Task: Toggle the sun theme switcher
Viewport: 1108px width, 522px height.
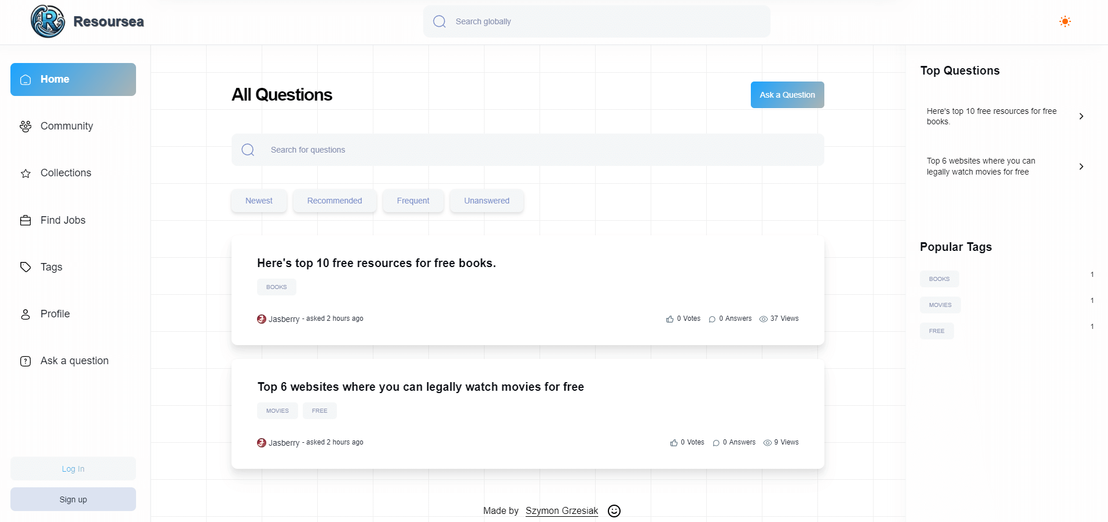Action: pos(1065,21)
